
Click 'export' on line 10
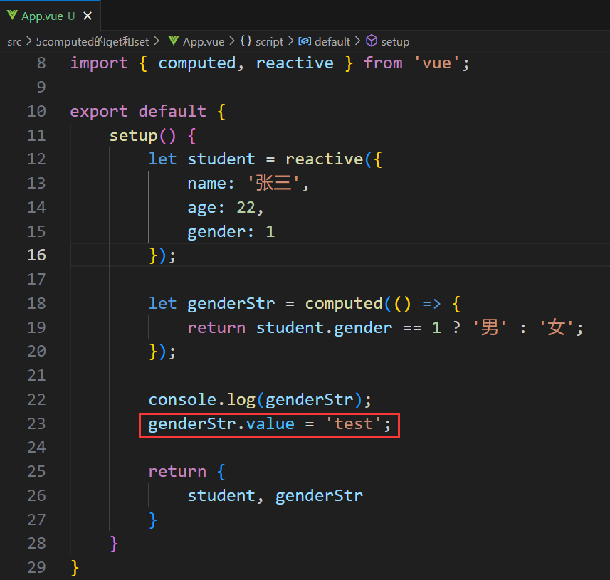click(99, 112)
